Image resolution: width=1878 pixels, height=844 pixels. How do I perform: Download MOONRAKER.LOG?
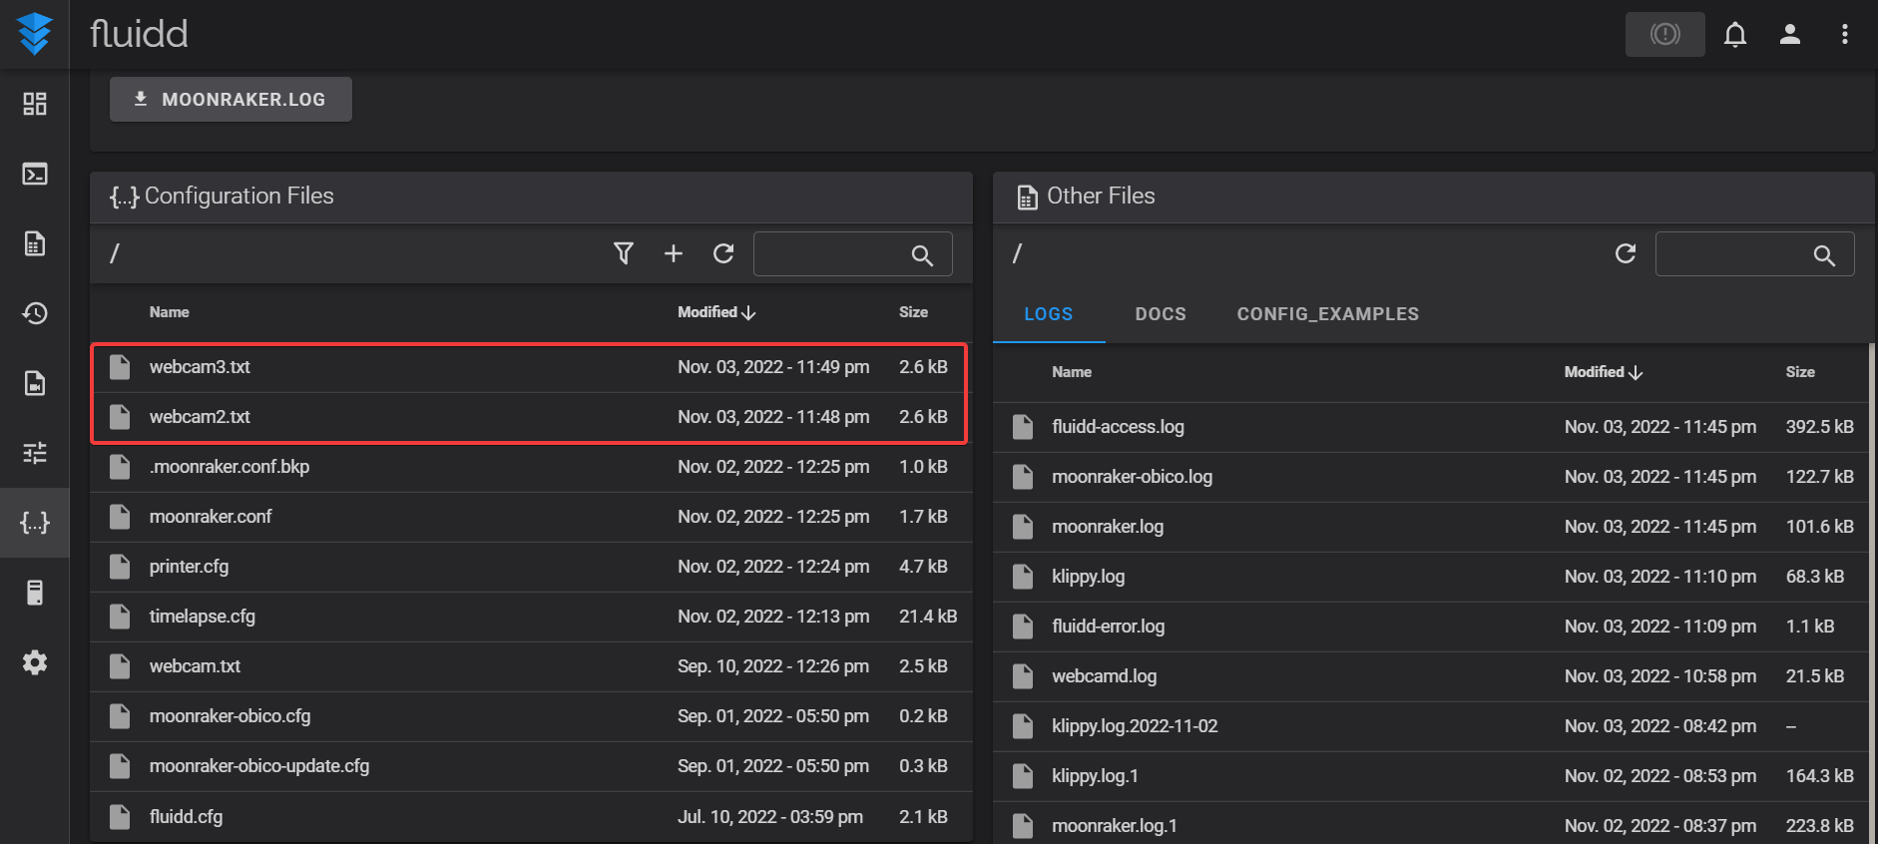click(x=231, y=99)
